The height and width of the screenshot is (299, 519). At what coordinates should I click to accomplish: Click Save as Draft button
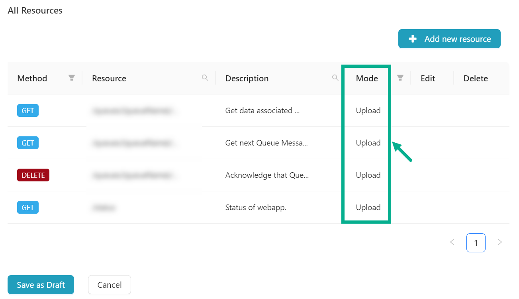pos(41,285)
